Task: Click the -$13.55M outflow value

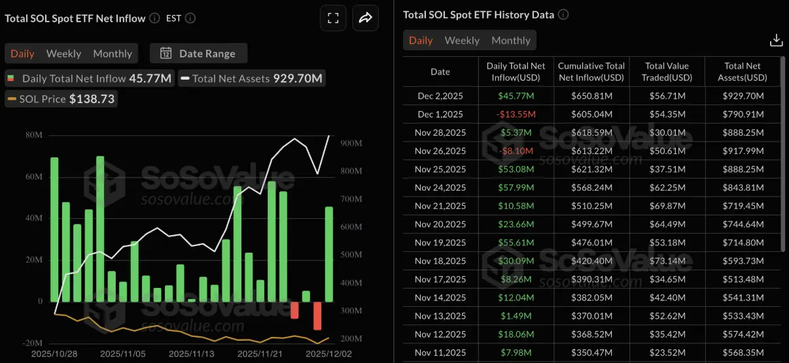Action: 516,114
